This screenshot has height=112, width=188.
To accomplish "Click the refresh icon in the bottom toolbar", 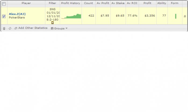I will 10,28.
